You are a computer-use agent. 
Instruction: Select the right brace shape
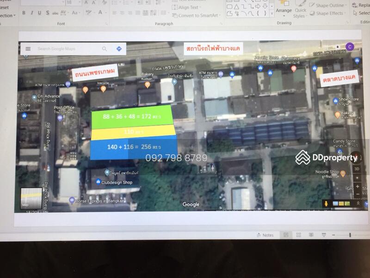pyautogui.click(x=265, y=13)
